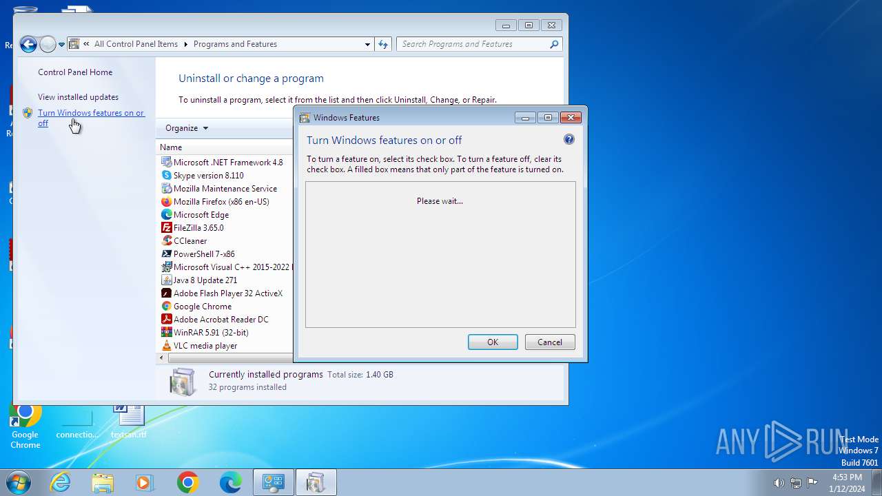Click the Google Chrome list icon
The width and height of the screenshot is (882, 496).
click(x=166, y=307)
